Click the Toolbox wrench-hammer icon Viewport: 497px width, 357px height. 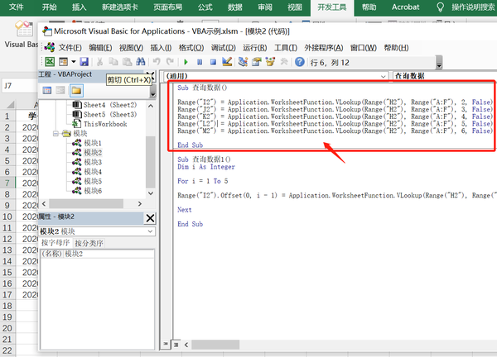(x=284, y=62)
